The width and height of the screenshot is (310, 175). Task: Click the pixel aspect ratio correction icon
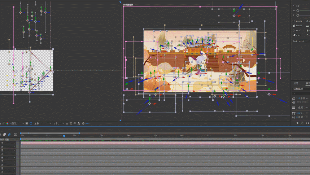(67, 123)
